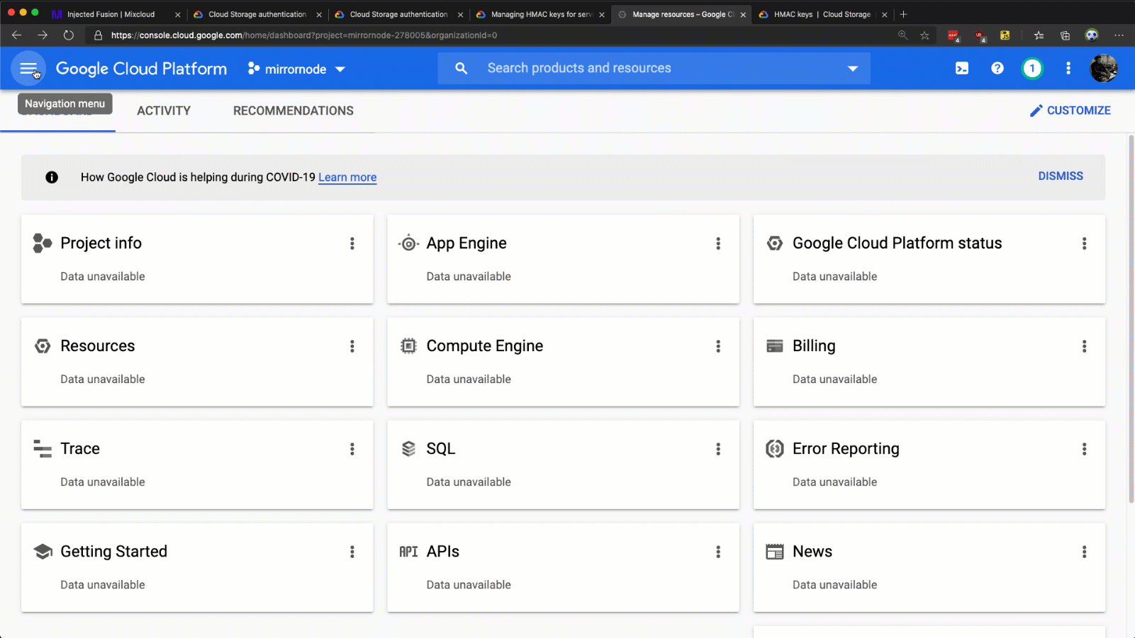Click the SQL stack icon
This screenshot has width=1135, height=638.
[408, 449]
